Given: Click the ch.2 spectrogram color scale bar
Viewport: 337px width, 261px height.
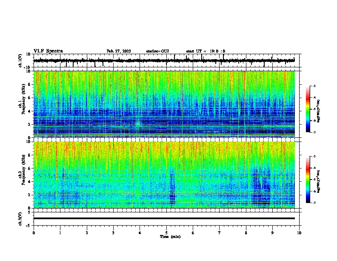Looking at the screenshot, I should pos(308,180).
